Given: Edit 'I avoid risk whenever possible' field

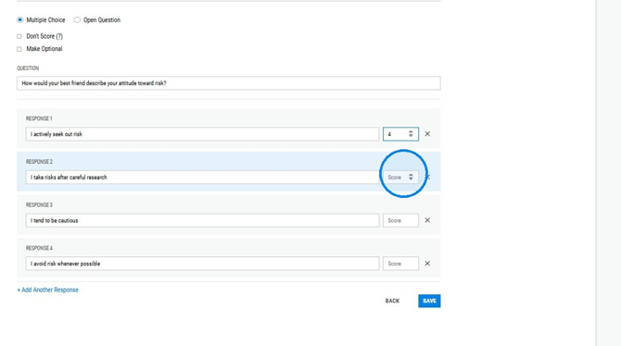Looking at the screenshot, I should pyautogui.click(x=202, y=264).
